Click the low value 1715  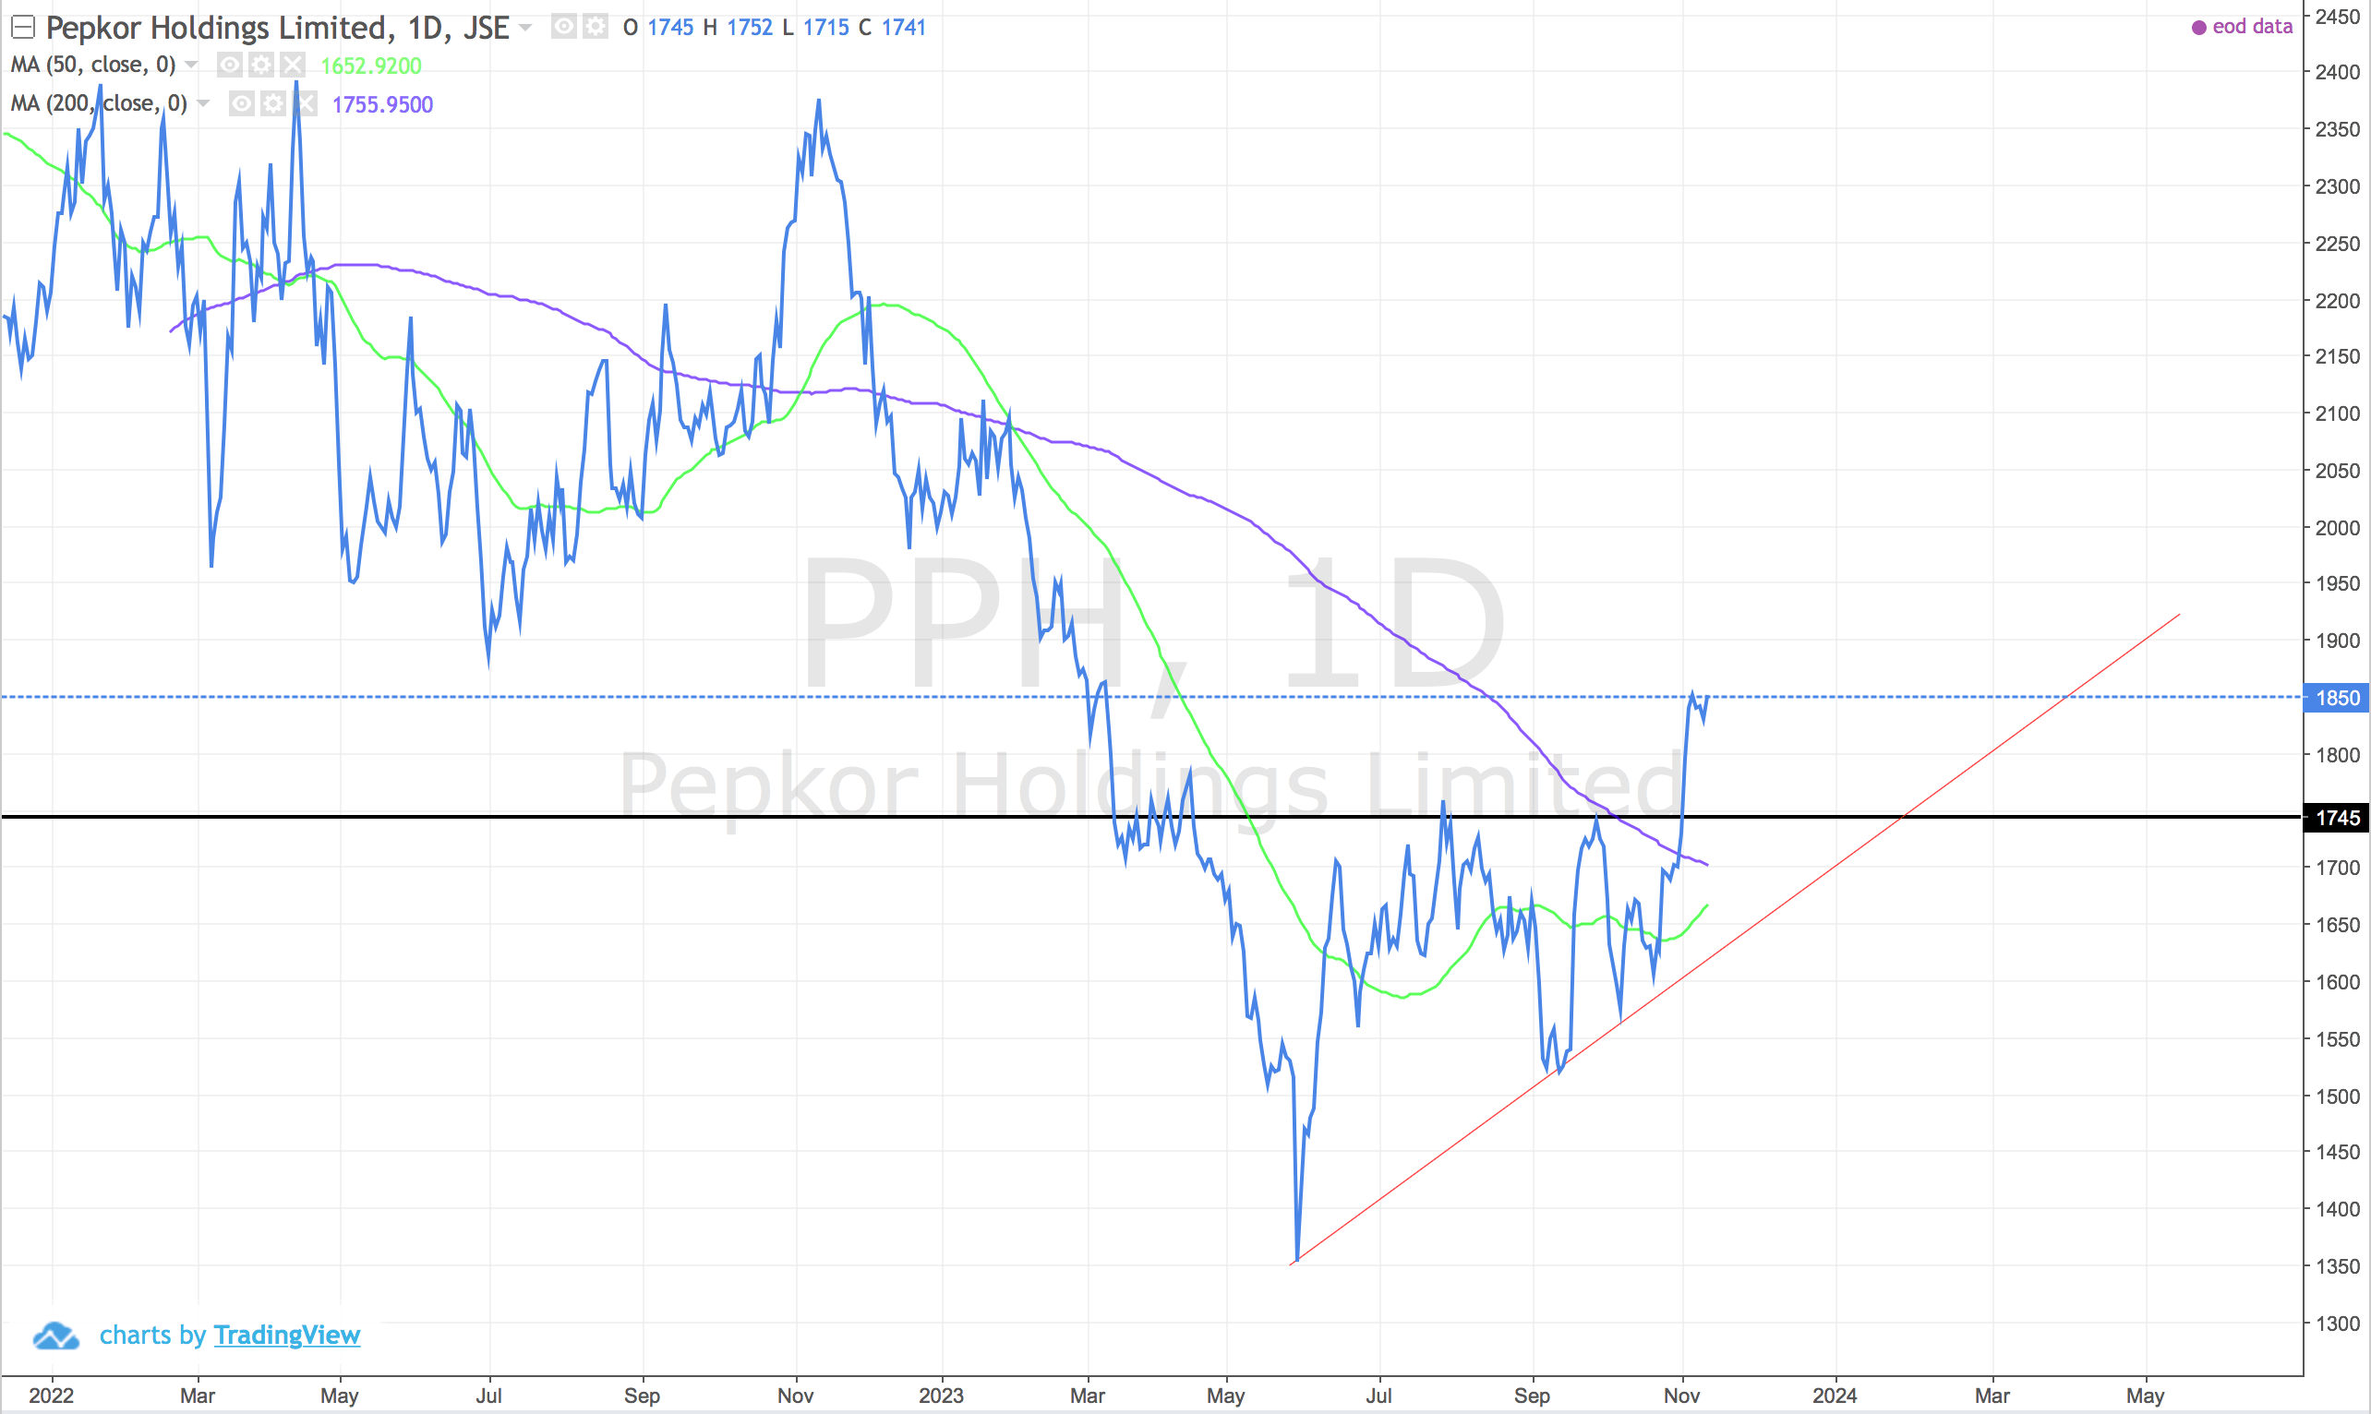[826, 28]
